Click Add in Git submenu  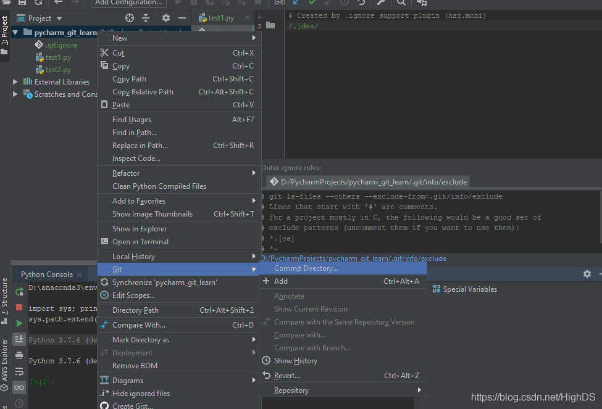coord(343,281)
